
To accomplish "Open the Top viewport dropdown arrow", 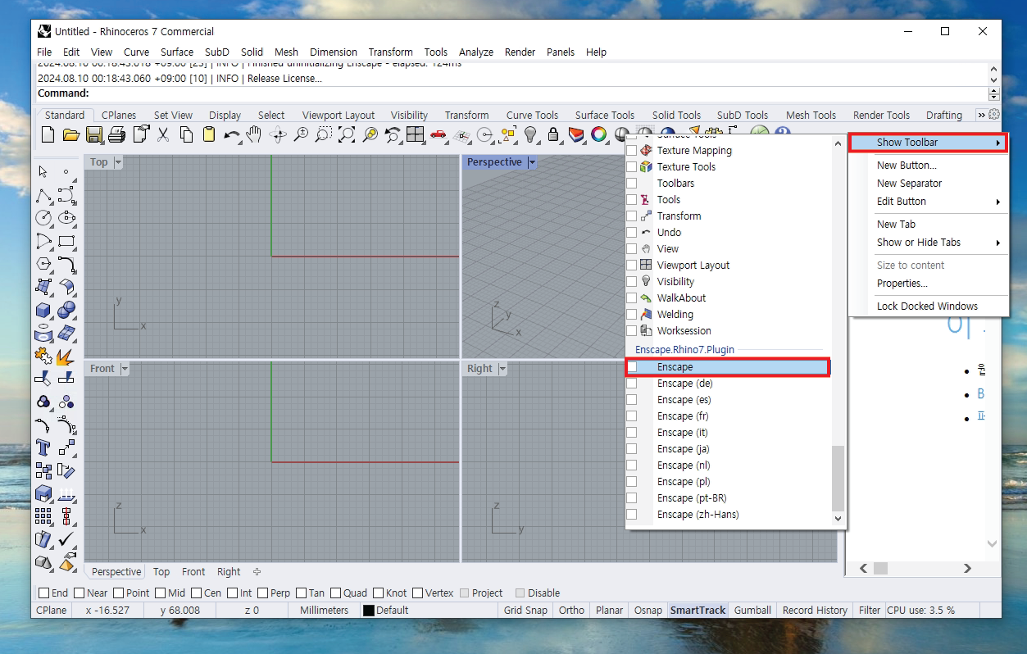I will tap(118, 162).
